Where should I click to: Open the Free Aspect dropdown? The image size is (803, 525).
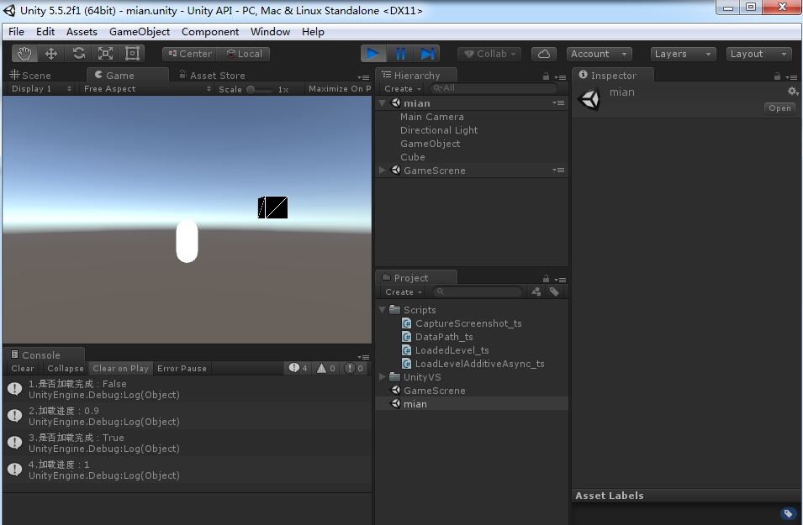click(x=147, y=89)
